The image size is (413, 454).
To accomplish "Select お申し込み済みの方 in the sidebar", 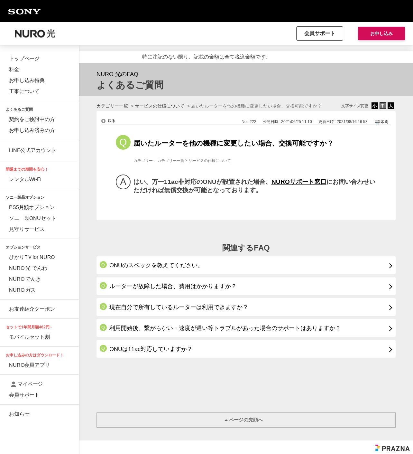I will [x=32, y=130].
